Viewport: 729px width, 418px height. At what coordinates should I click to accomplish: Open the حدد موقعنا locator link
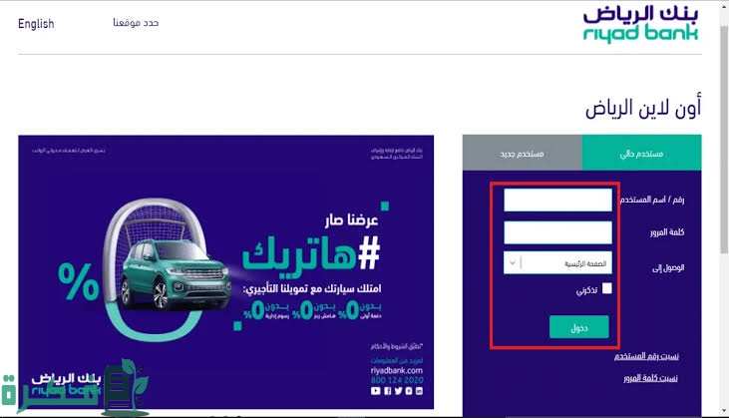pyautogui.click(x=136, y=22)
